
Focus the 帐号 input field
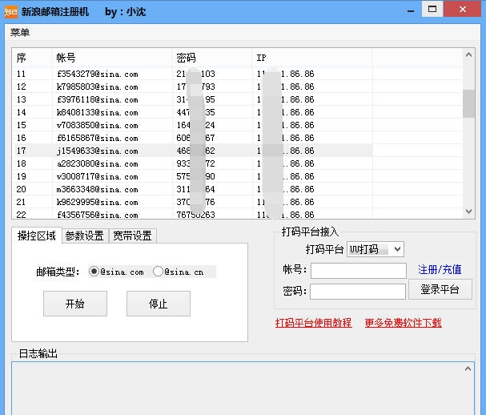pos(359,271)
